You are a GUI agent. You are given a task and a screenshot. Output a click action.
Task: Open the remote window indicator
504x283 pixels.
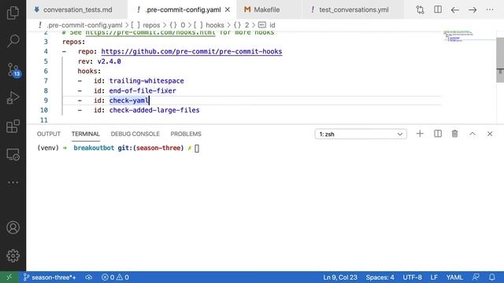(9, 277)
